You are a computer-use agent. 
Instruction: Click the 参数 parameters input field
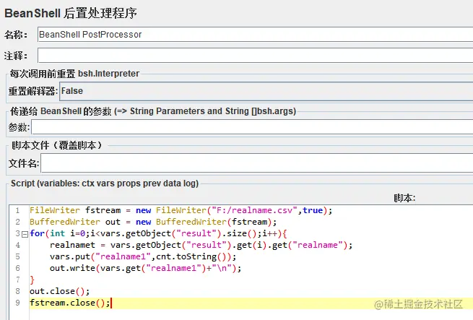click(252, 127)
